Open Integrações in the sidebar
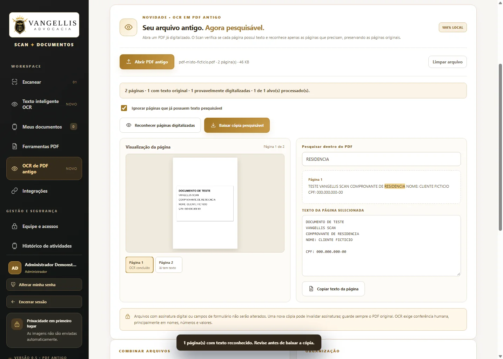 (44, 191)
